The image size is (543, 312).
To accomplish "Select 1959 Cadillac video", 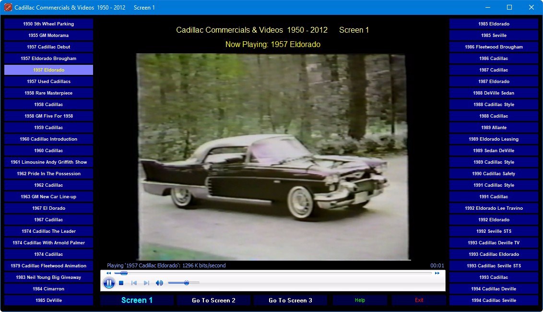I will pyautogui.click(x=48, y=127).
